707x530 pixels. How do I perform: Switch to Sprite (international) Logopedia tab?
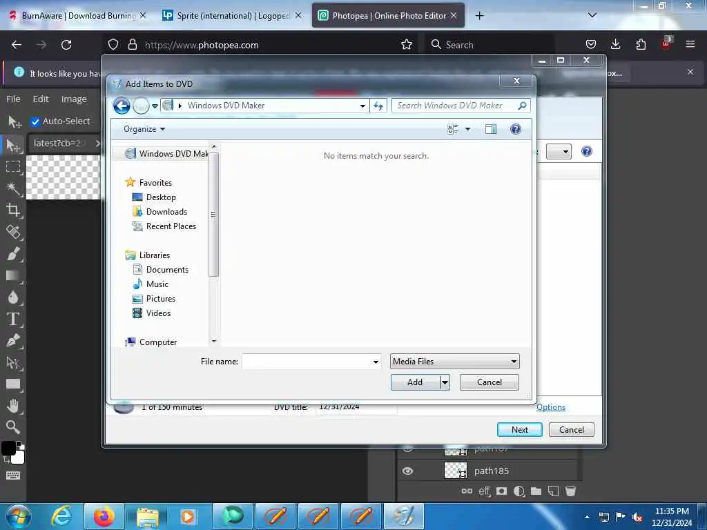(232, 16)
